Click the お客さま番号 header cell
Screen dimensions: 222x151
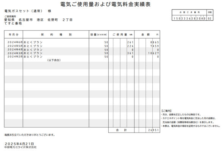click(189, 12)
